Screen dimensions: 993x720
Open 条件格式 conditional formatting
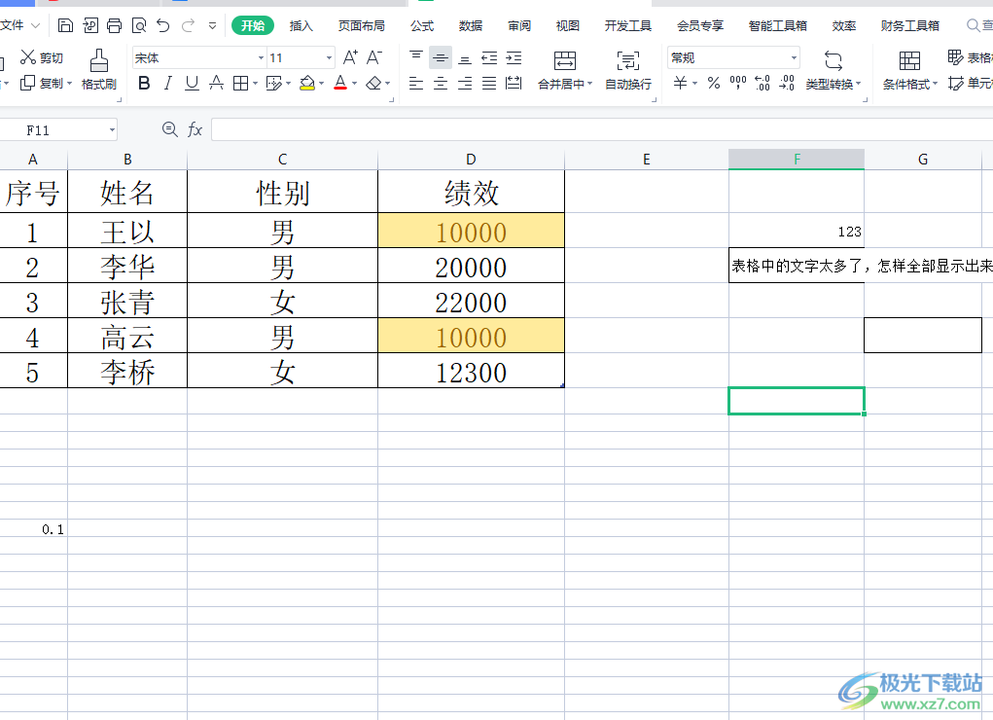pos(910,70)
